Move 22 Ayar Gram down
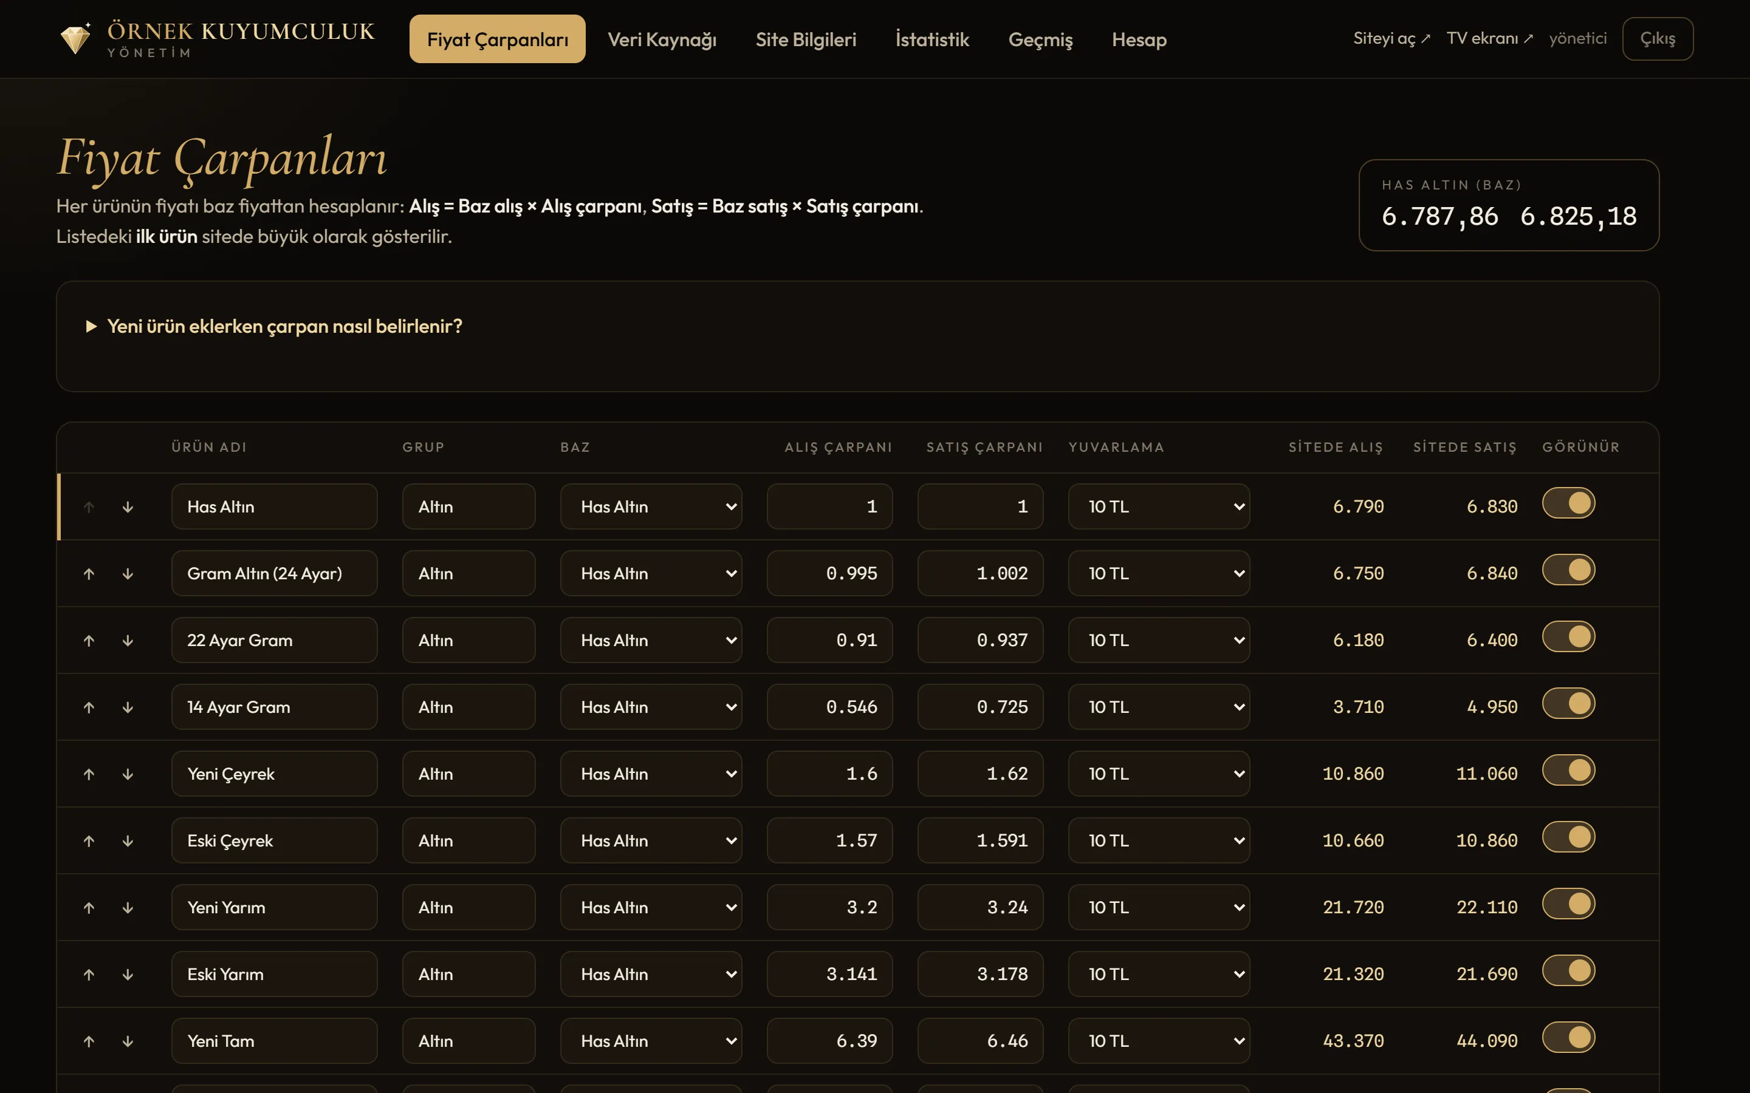The height and width of the screenshot is (1093, 1750). 128,641
